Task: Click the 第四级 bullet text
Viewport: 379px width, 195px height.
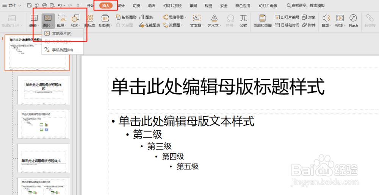Action: [173, 156]
